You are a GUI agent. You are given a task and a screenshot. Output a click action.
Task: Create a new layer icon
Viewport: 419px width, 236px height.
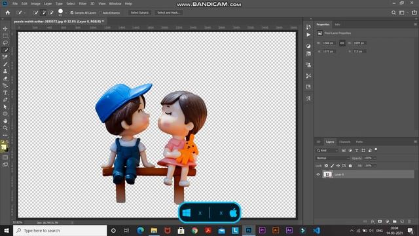click(x=402, y=222)
